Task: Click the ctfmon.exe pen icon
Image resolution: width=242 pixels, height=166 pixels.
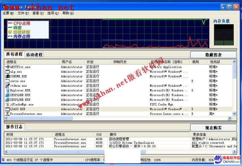Action: click(x=7, y=86)
